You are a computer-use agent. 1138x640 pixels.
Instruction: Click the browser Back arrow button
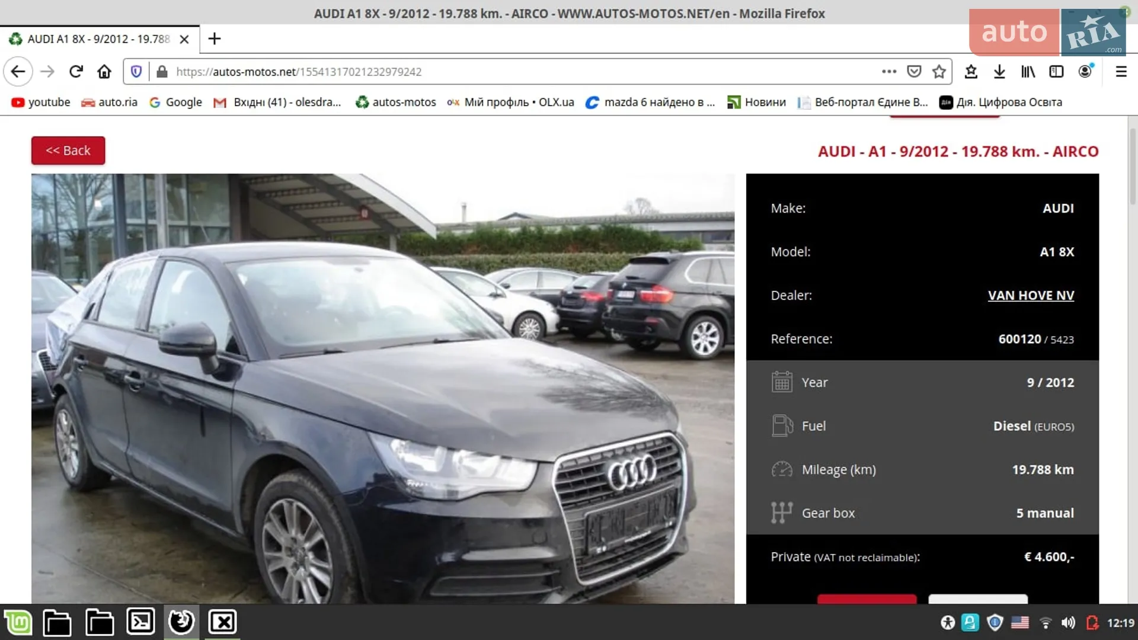point(18,72)
